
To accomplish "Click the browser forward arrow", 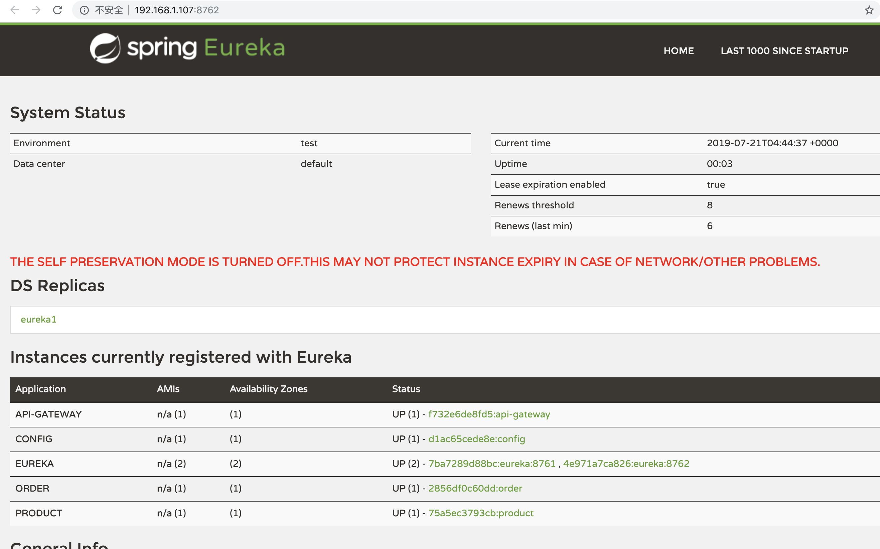I will coord(36,10).
